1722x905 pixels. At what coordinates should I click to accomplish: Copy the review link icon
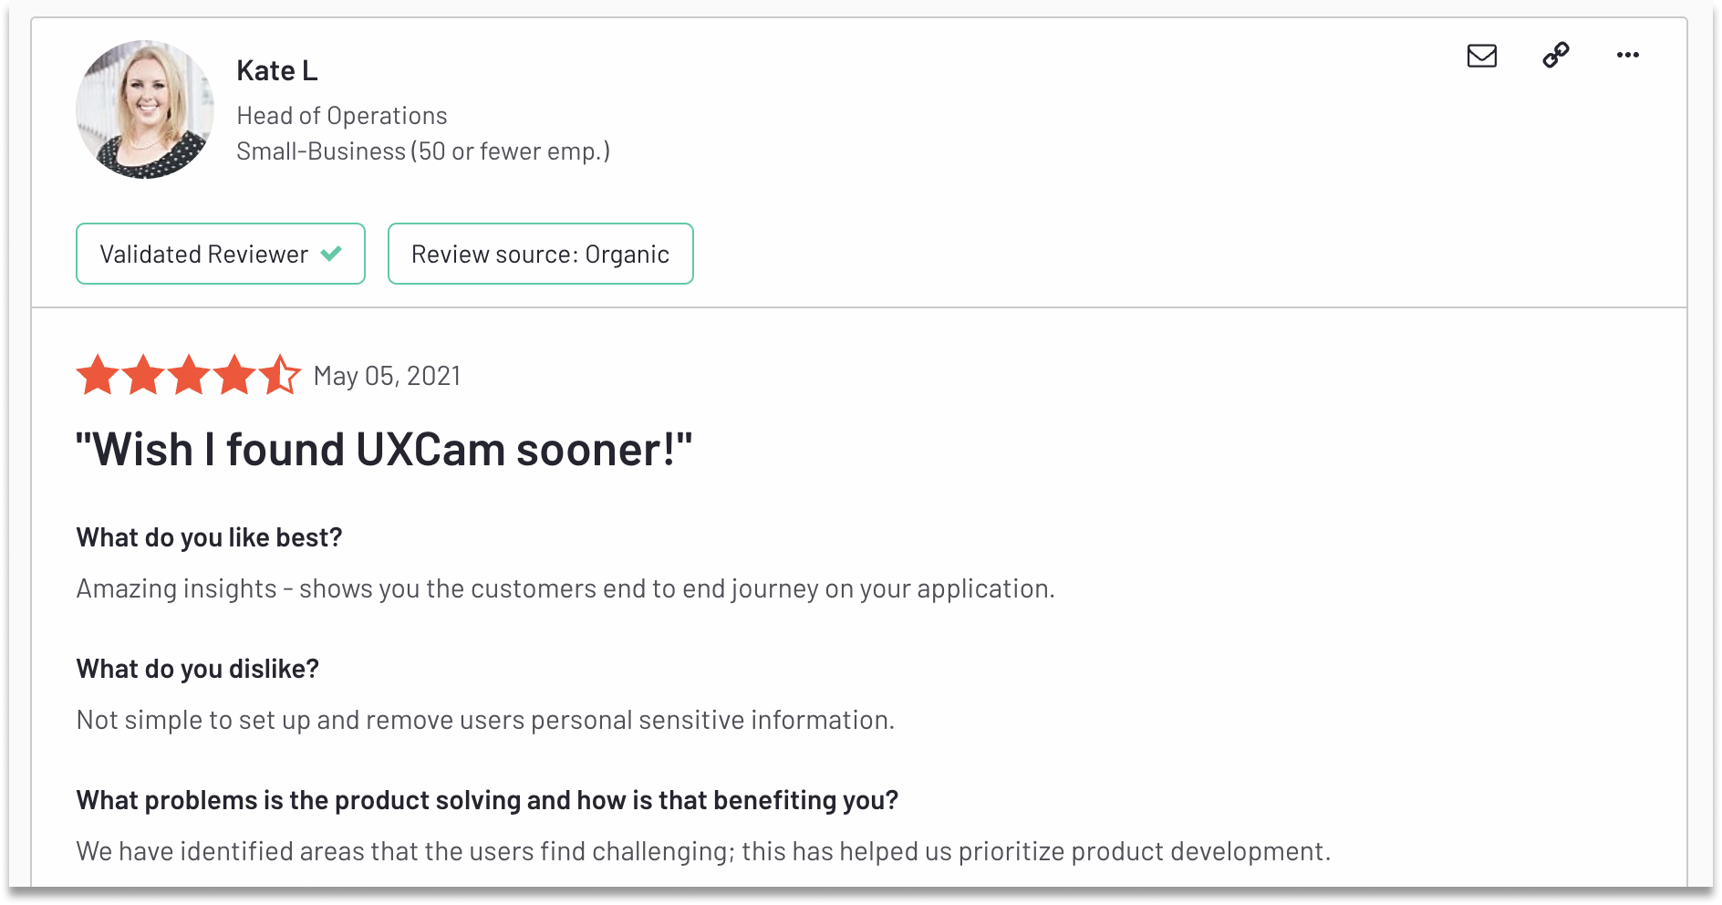pos(1554,56)
